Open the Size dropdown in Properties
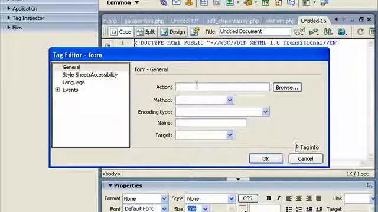 [205, 209]
